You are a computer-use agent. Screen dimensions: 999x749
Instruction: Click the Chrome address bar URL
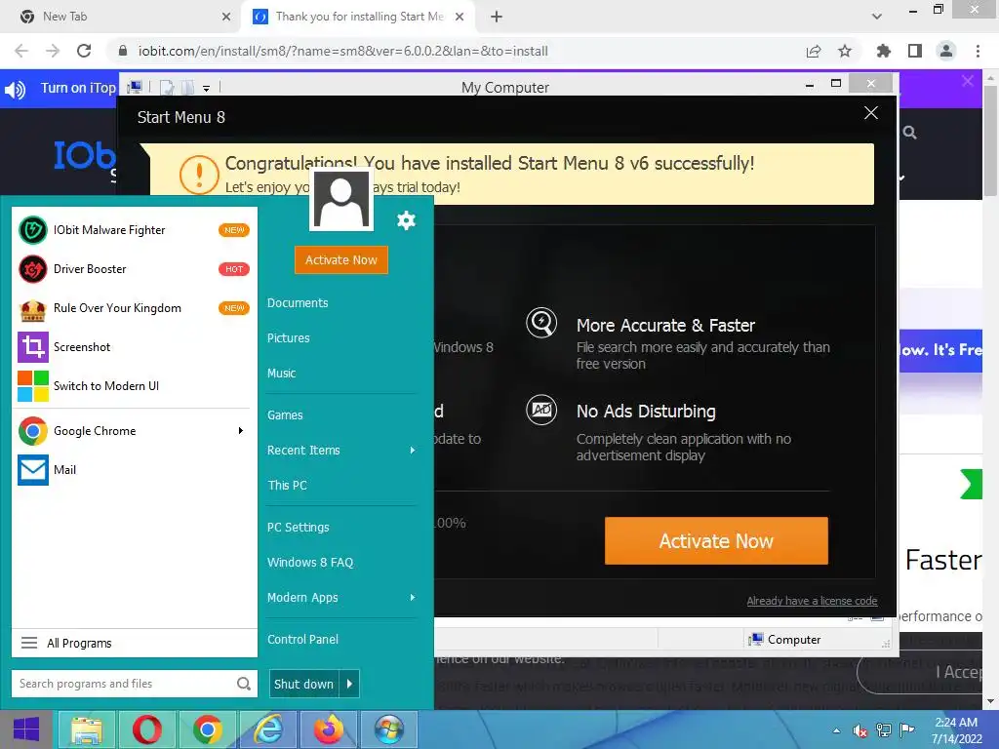click(x=343, y=51)
